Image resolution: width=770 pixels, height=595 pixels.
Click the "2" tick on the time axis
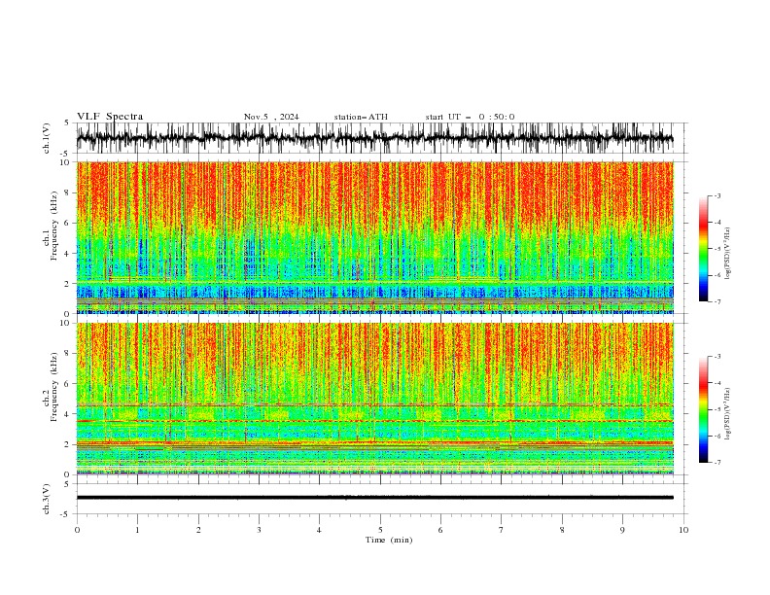tap(198, 530)
